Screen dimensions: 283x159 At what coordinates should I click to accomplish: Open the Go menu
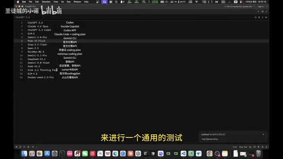(x=62, y=2)
